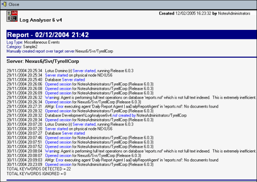Click Error keyword at 29/11/2004 20:27:31
257x182 pixels.
60,106
